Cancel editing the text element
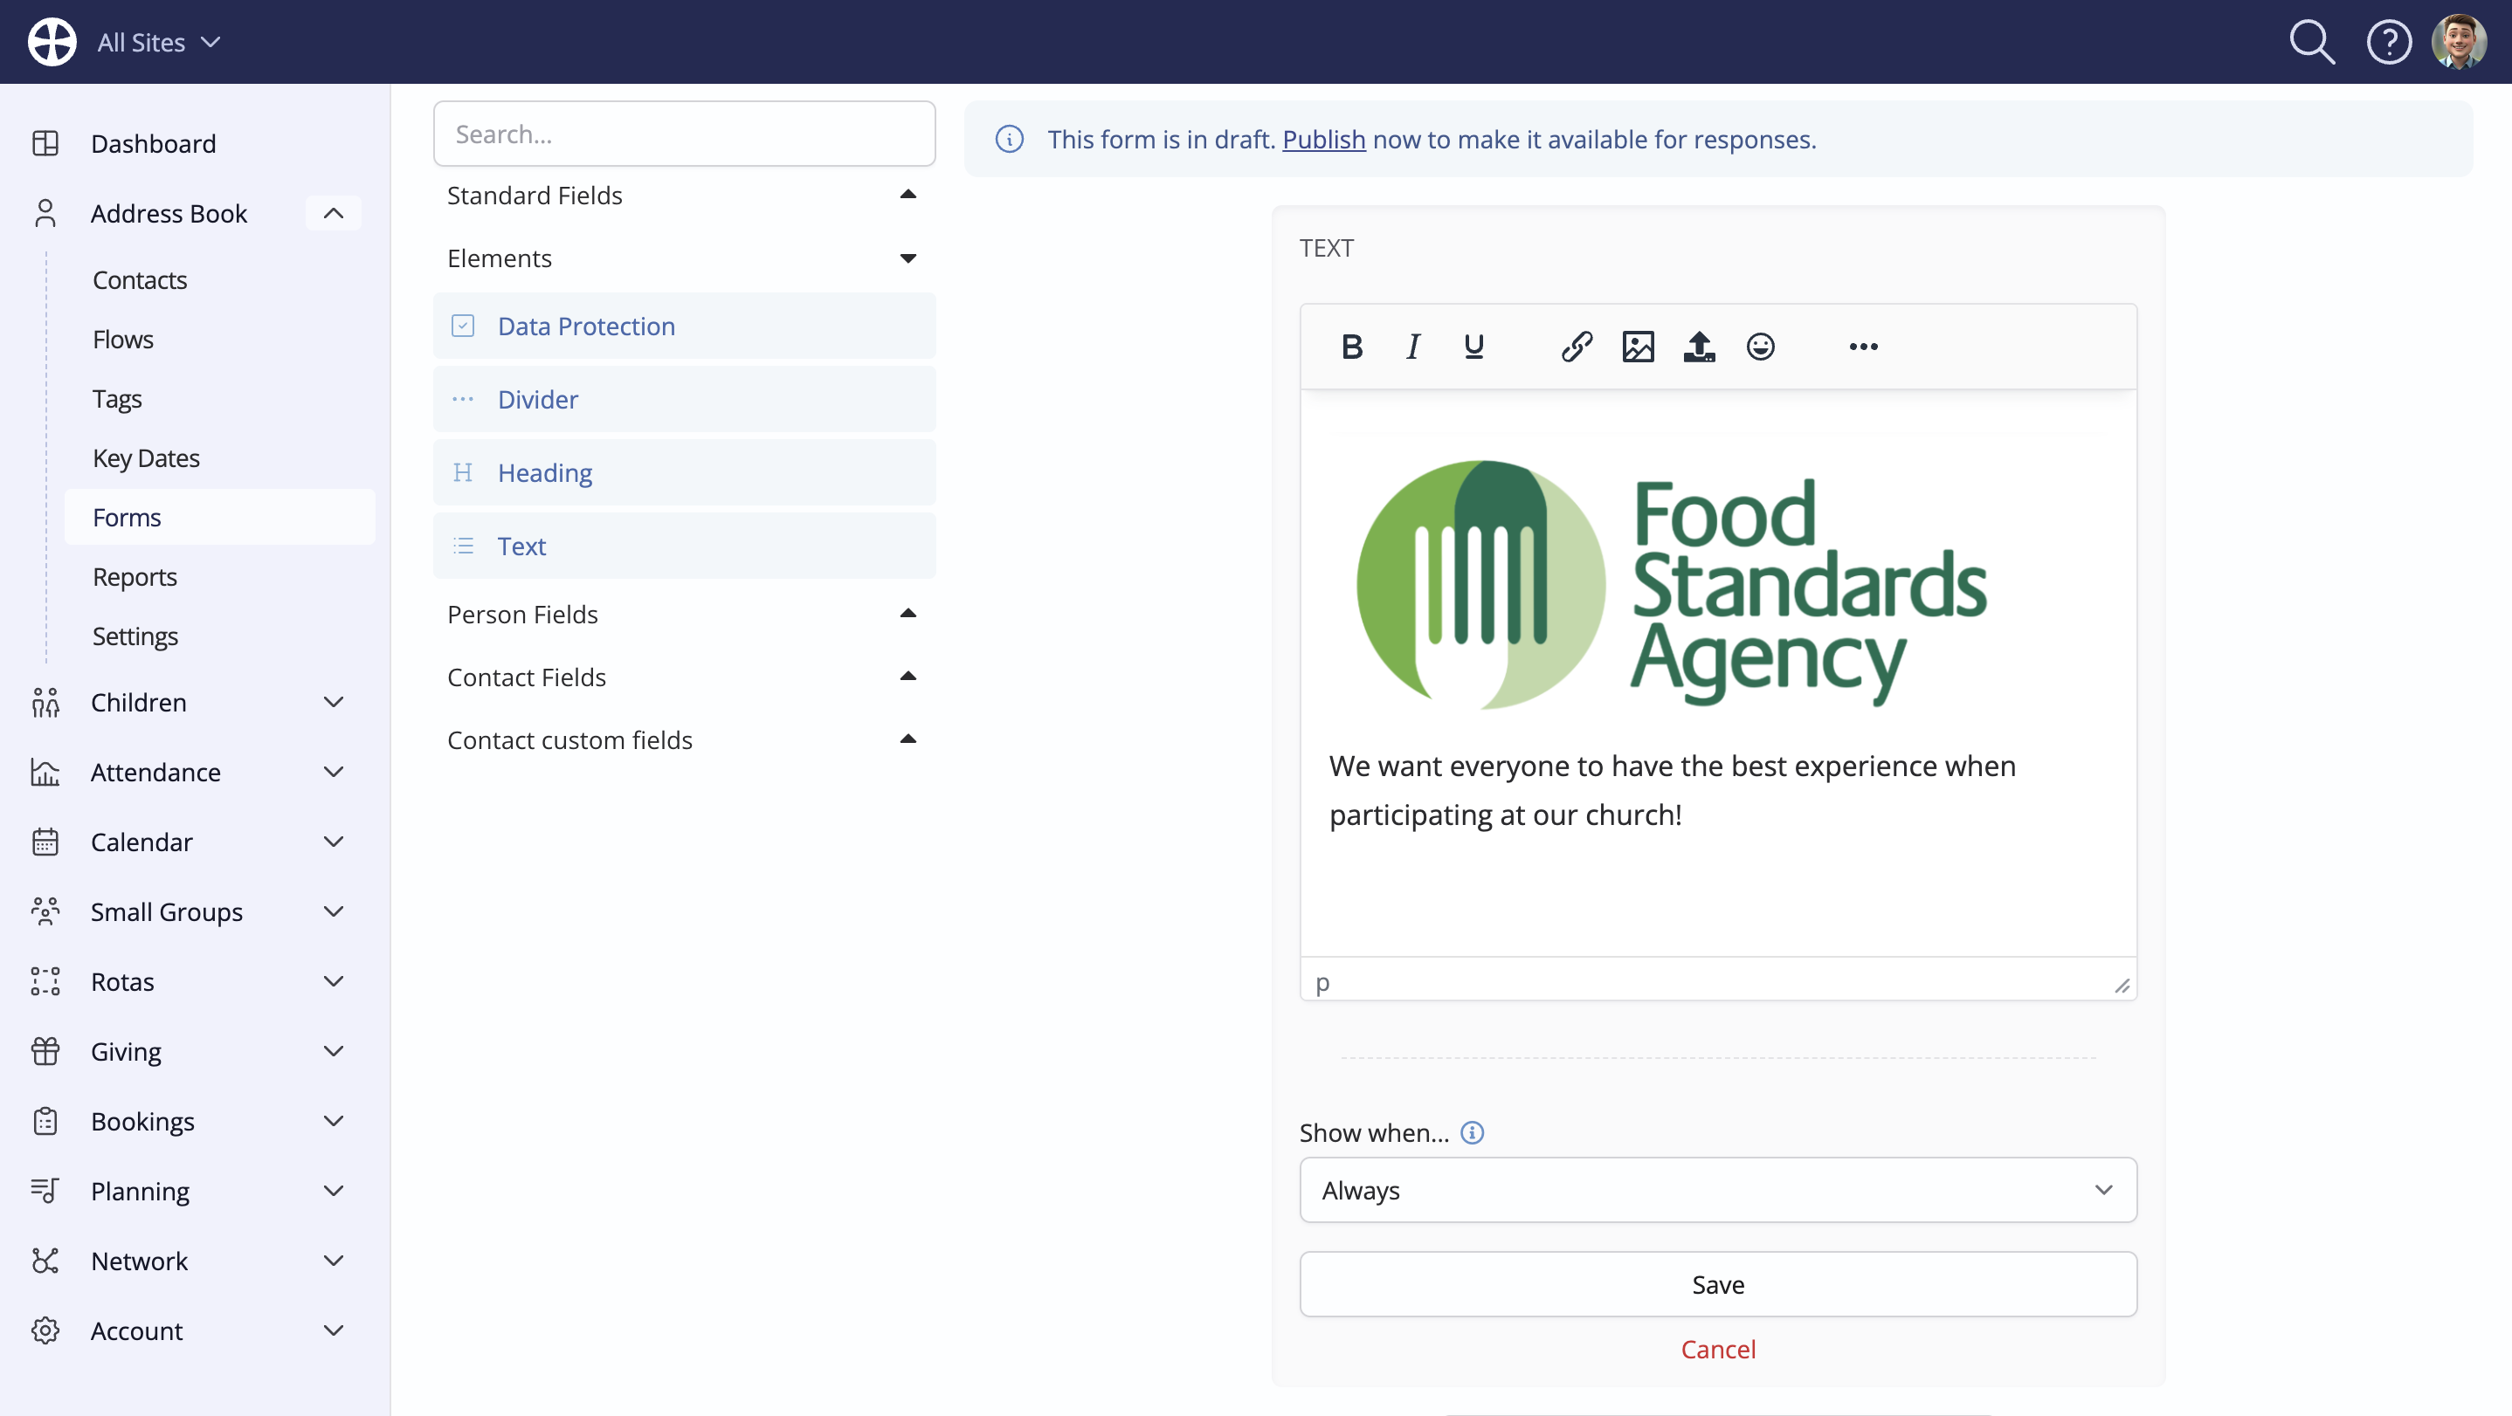This screenshot has width=2512, height=1416. (1718, 1351)
